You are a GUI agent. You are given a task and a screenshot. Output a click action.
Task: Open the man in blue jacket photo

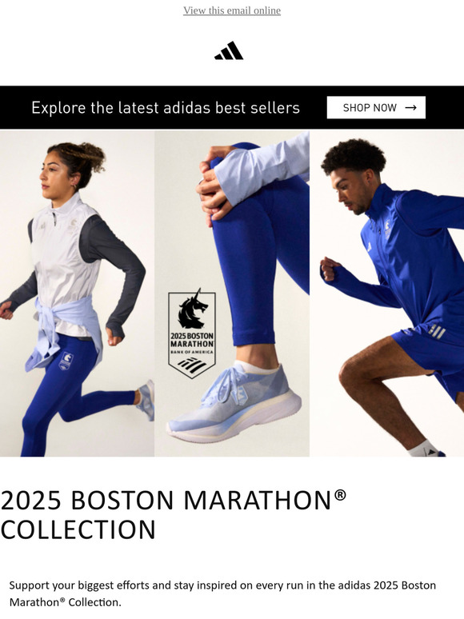click(x=386, y=294)
